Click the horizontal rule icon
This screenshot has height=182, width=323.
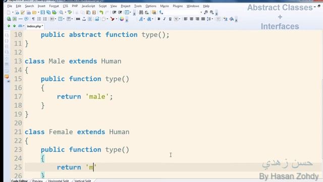tap(20, 19)
